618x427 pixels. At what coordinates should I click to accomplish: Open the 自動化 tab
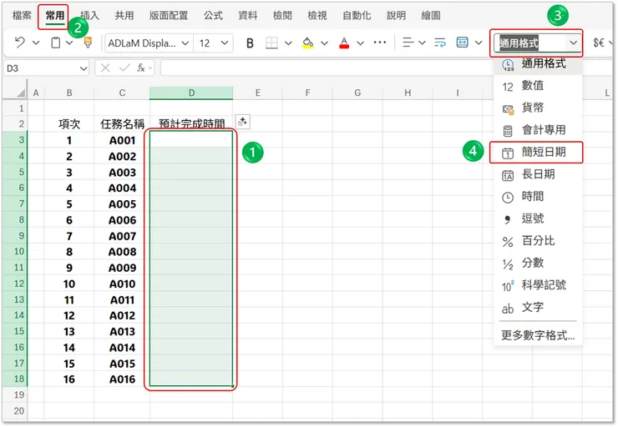(357, 15)
